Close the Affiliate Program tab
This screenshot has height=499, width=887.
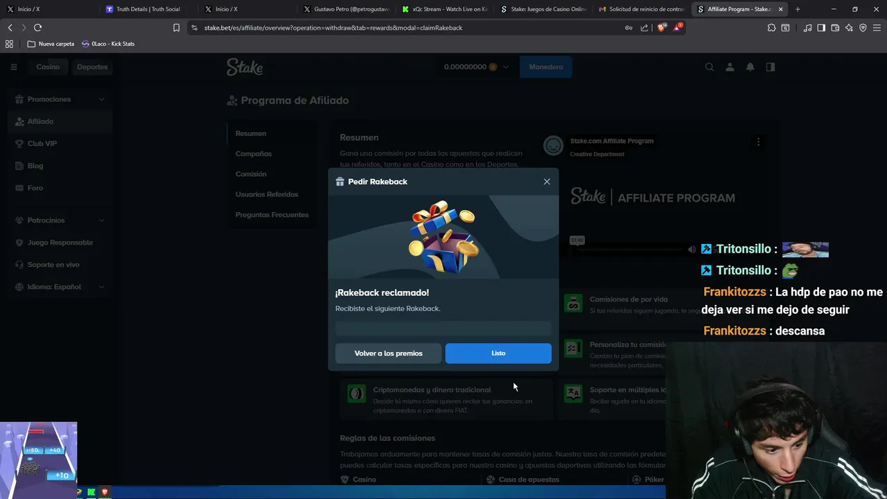tap(781, 9)
